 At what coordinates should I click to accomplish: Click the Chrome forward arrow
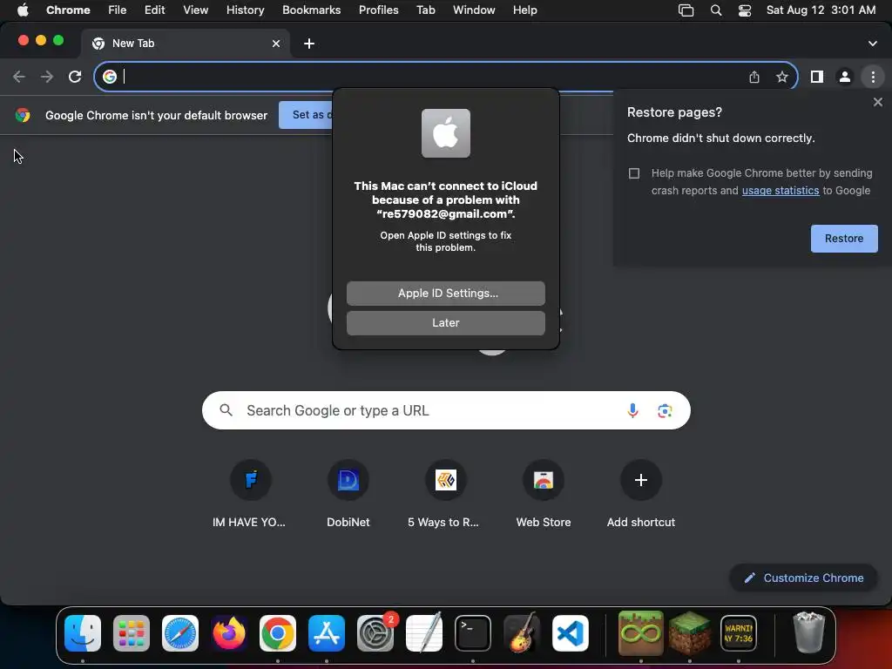point(47,77)
